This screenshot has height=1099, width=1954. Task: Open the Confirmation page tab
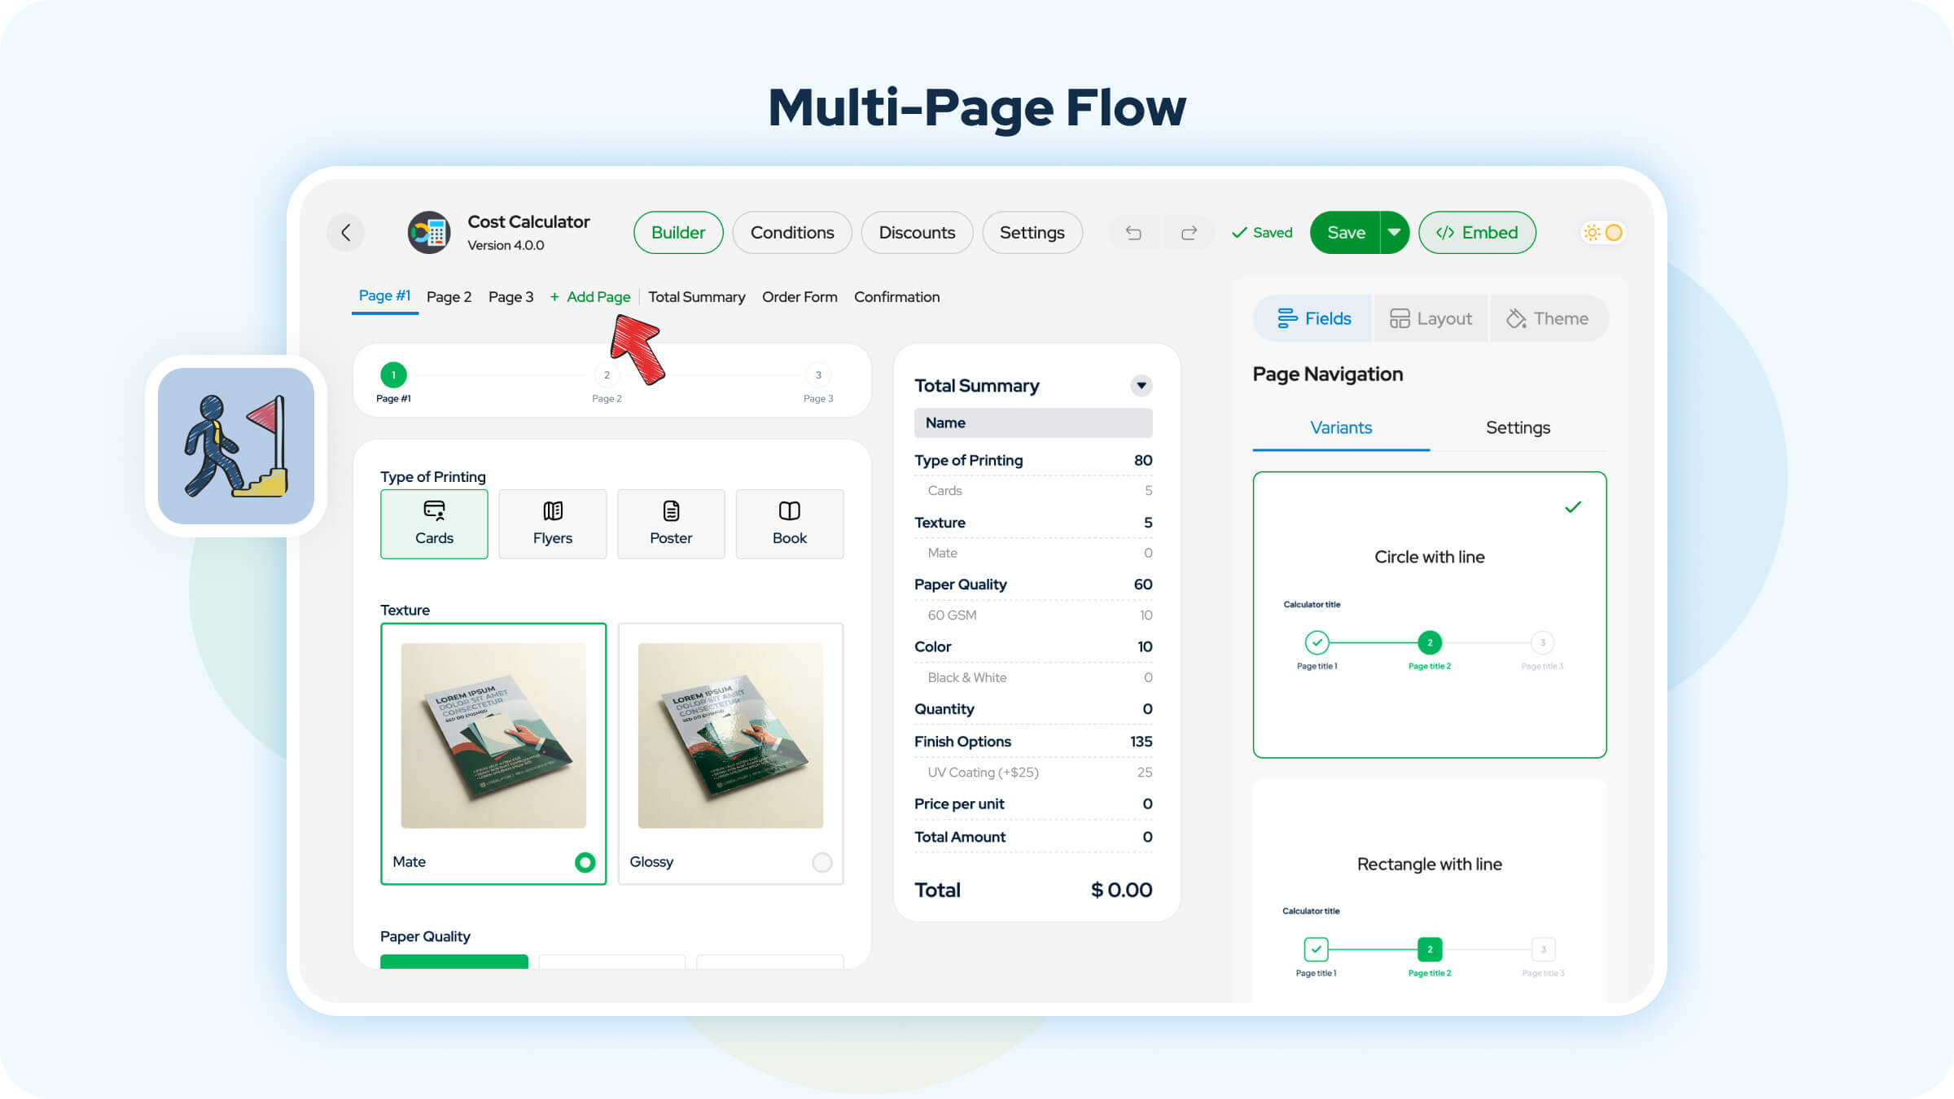pyautogui.click(x=896, y=297)
